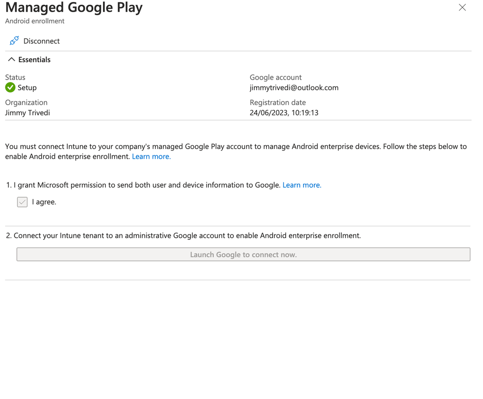Click the 'Setup' status text
This screenshot has height=399, width=483.
(27, 88)
